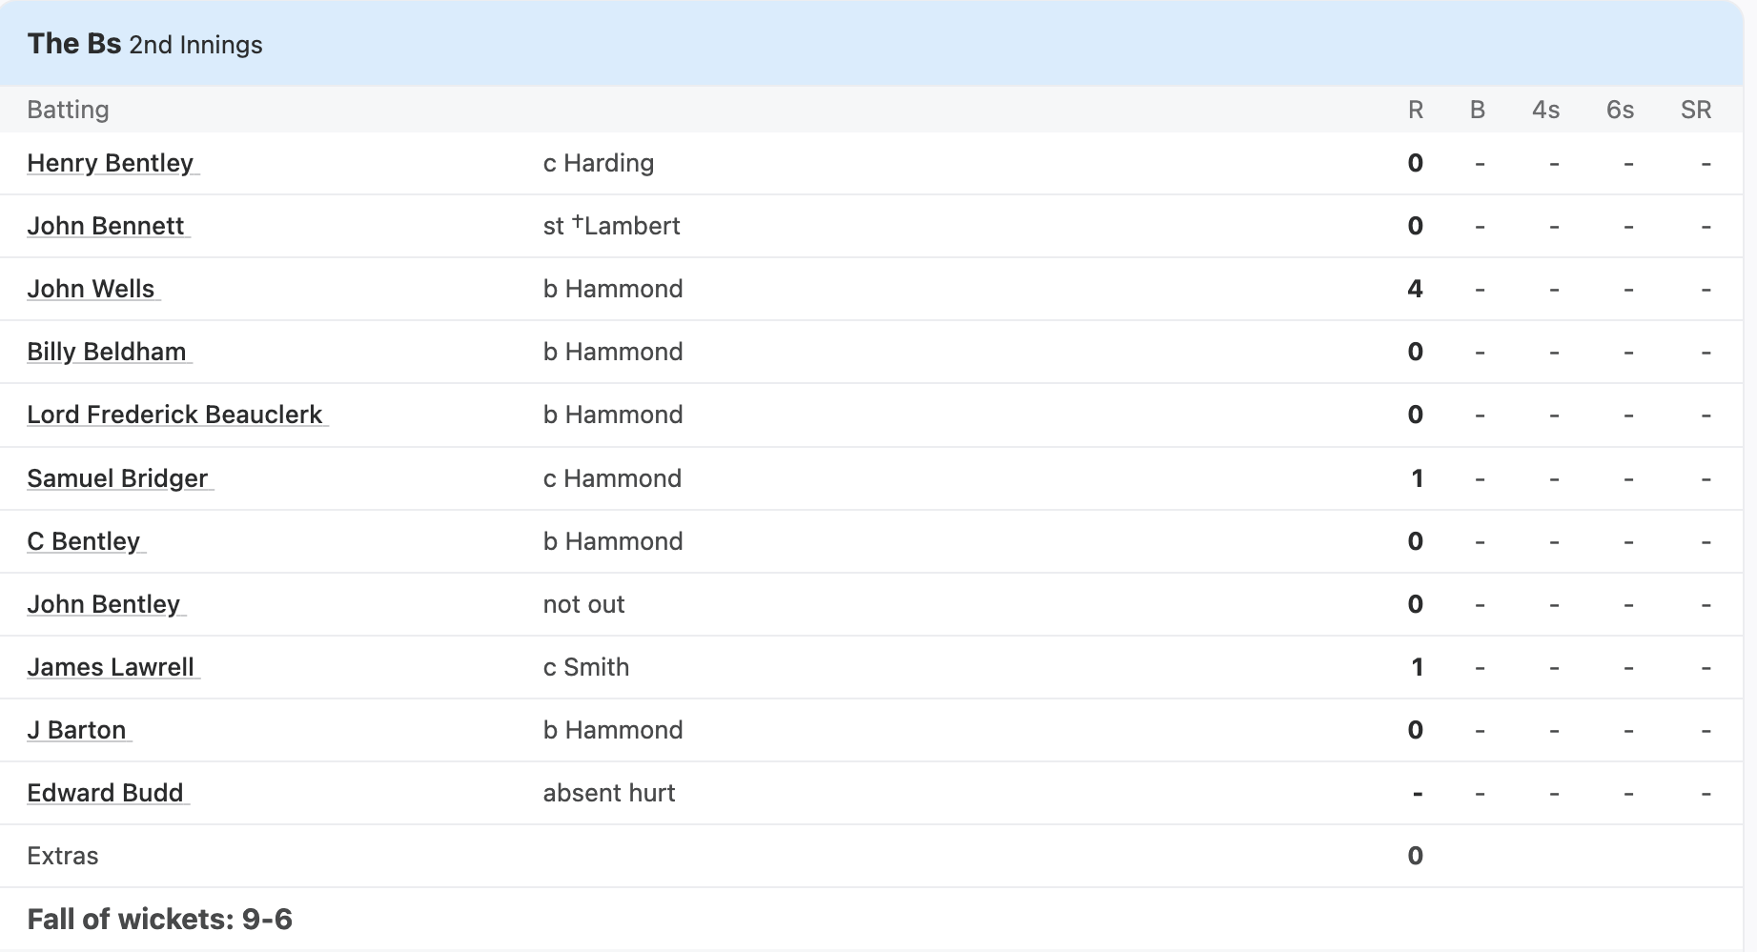Click John Wells score of 4

pos(1416,289)
